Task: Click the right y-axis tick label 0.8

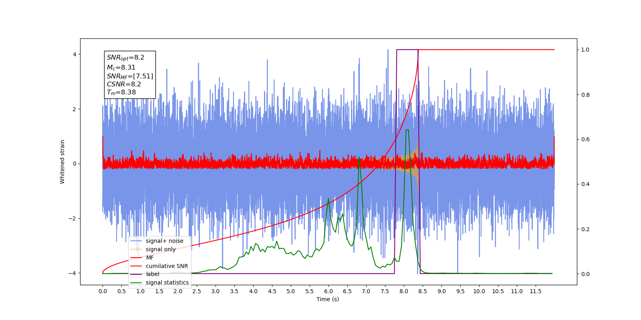Action: click(x=585, y=95)
